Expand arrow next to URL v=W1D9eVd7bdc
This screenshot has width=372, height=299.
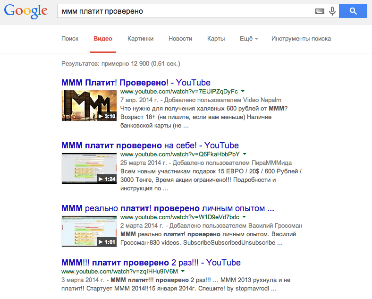point(244,217)
